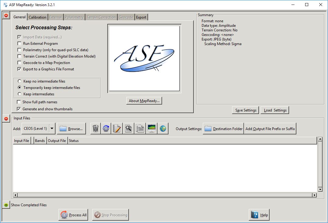Screen dimensions: 328x223
Task: Click the greyed External tab
Action: [x=55, y=17]
